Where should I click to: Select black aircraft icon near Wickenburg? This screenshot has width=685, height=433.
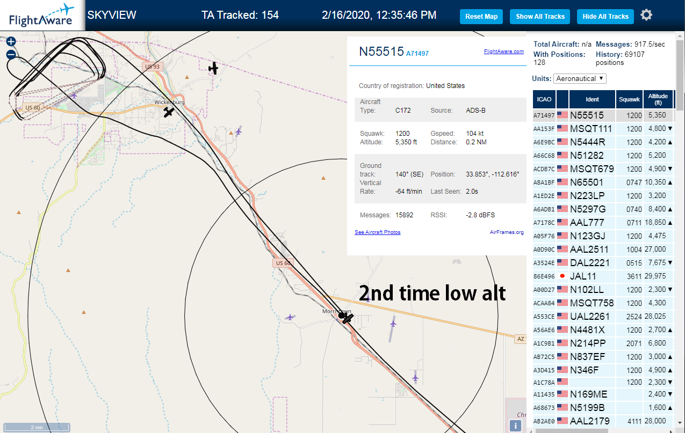(x=169, y=112)
